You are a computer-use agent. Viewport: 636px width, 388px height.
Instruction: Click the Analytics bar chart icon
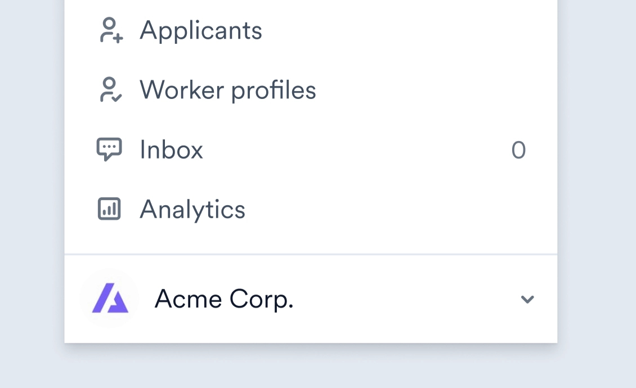(x=109, y=209)
